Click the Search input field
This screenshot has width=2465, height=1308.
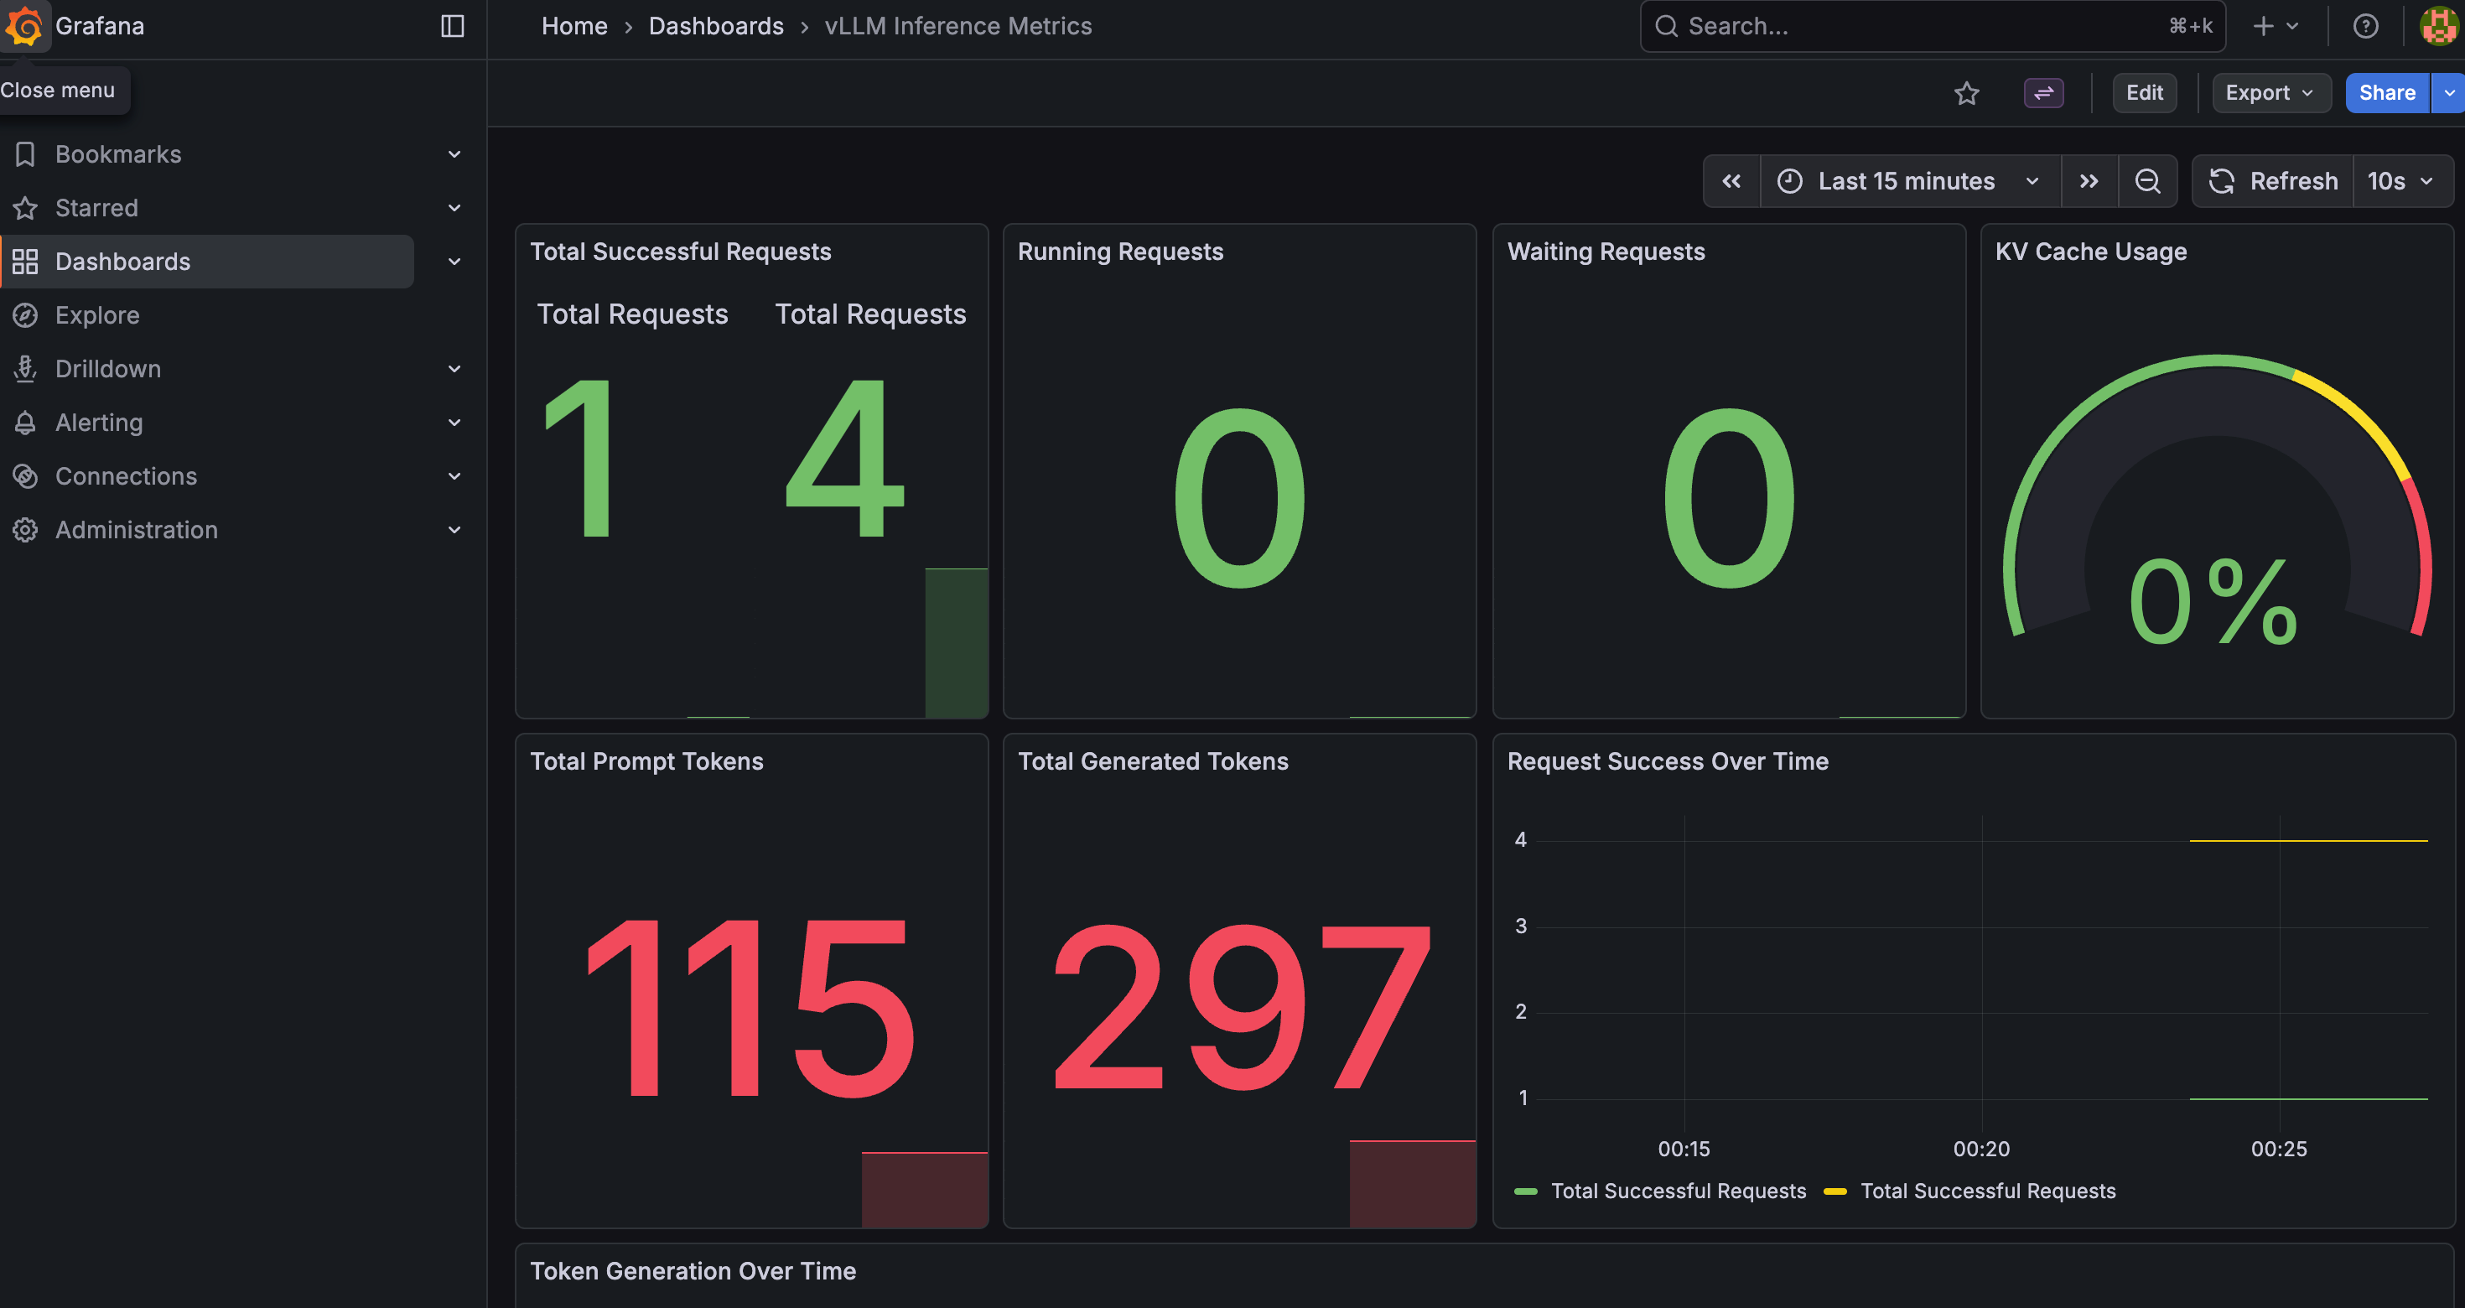tap(1932, 26)
